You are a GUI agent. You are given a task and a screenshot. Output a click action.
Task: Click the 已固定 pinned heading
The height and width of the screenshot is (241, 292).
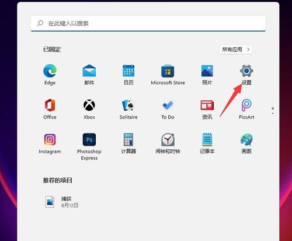(52, 50)
